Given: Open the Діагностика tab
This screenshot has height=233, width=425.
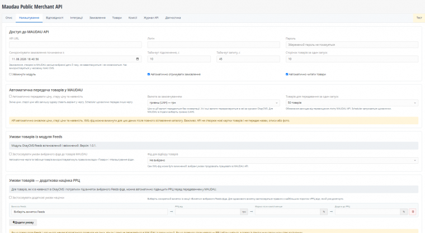Looking at the screenshot, I should point(173,18).
